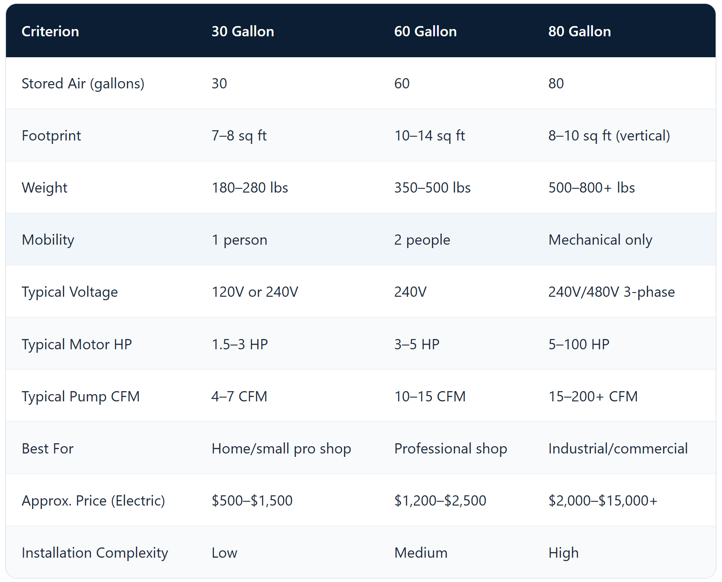This screenshot has height=582, width=722.
Task: Click the '4–7 CFM' cell
Action: point(239,397)
